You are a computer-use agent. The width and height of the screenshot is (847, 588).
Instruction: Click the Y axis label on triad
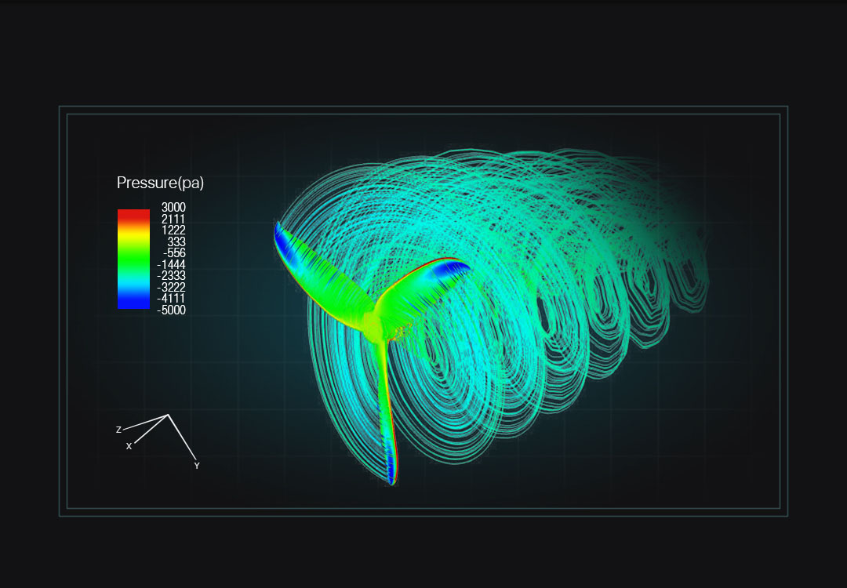(197, 466)
